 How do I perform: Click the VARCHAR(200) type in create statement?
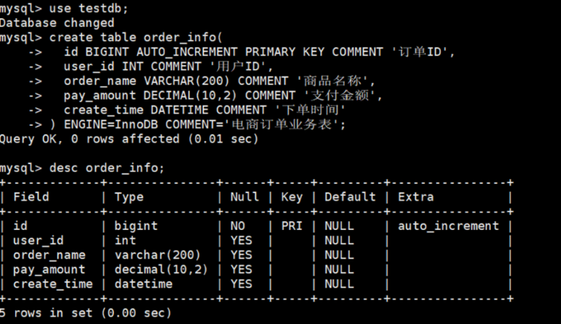pyautogui.click(x=186, y=81)
